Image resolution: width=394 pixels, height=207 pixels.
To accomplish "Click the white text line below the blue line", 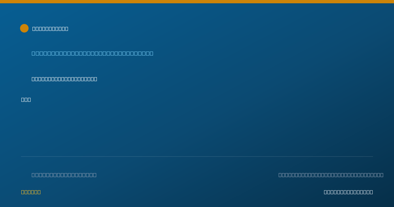I will [64, 79].
